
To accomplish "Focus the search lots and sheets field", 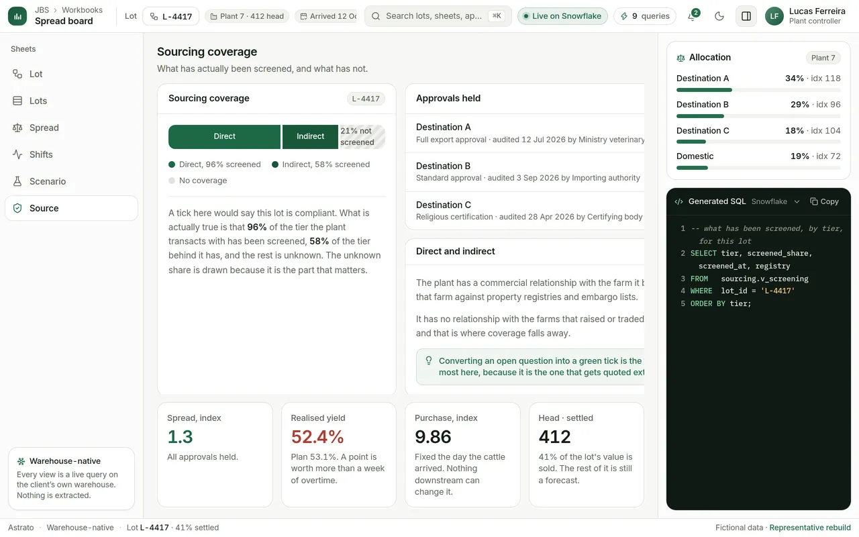I will [438, 16].
